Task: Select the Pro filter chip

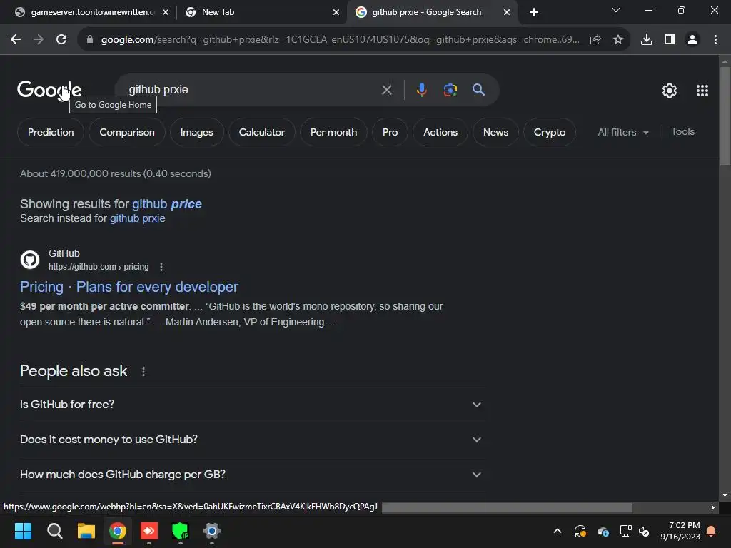Action: tap(390, 132)
